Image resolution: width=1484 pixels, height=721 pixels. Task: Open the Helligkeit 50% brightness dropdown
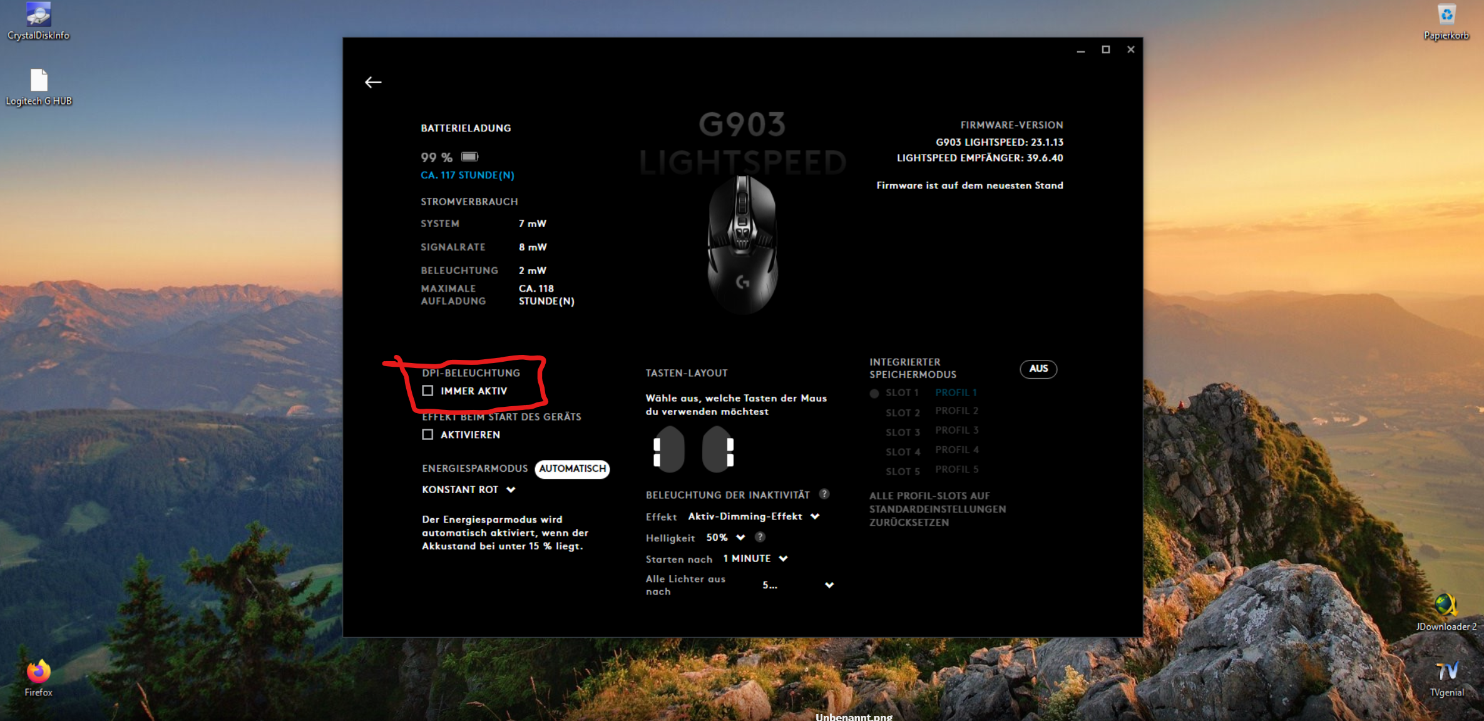coord(725,538)
